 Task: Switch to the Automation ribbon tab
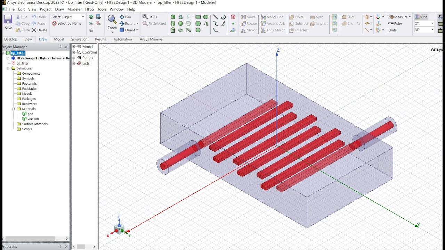(123, 39)
